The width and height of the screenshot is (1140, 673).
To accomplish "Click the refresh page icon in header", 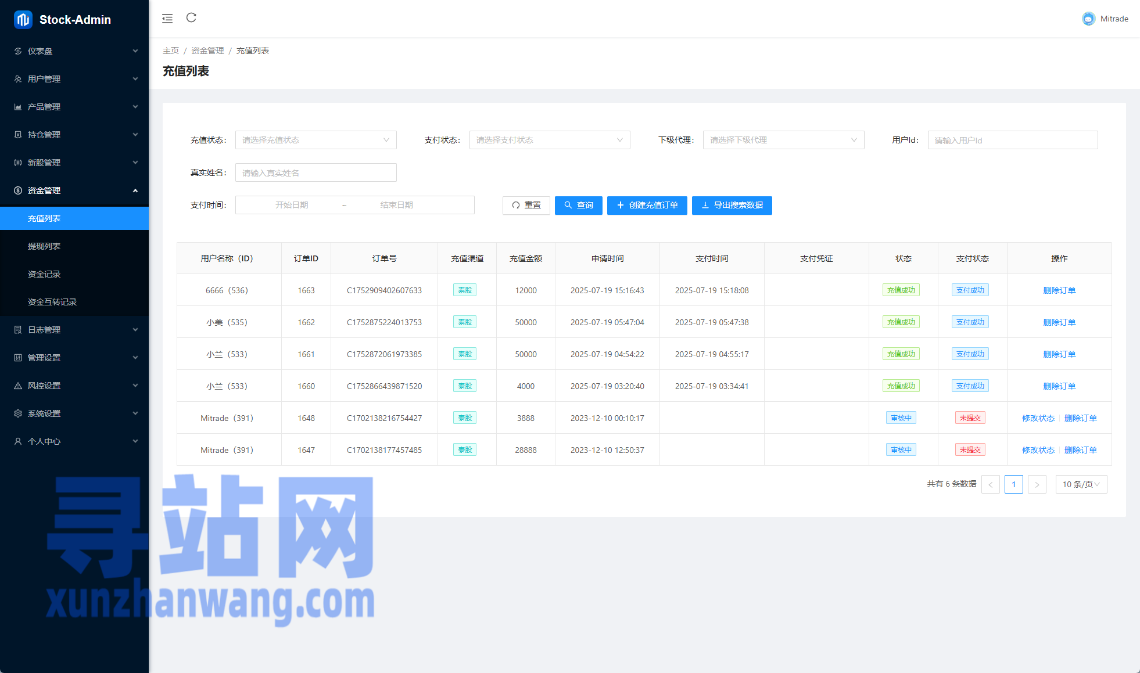I will coord(191,18).
